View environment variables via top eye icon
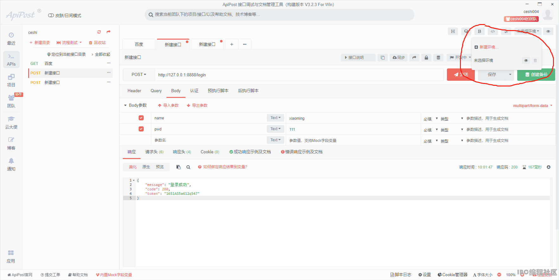Image resolution: width=559 pixels, height=280 pixels. pos(548,31)
